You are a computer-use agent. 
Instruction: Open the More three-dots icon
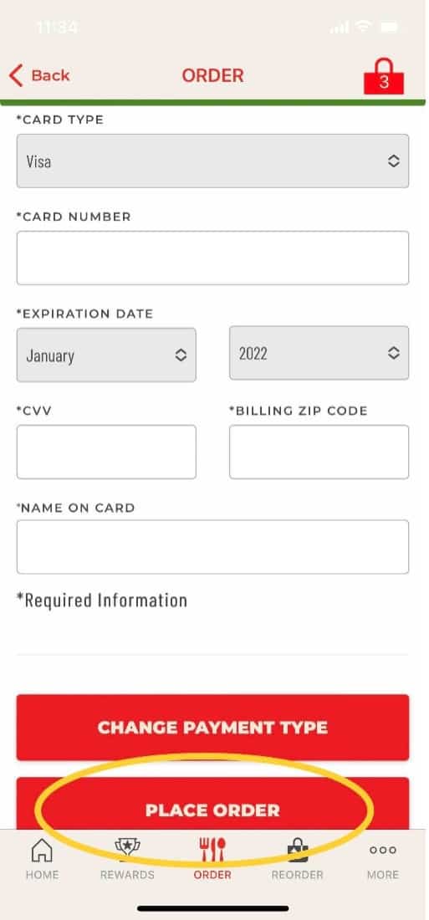click(x=383, y=850)
